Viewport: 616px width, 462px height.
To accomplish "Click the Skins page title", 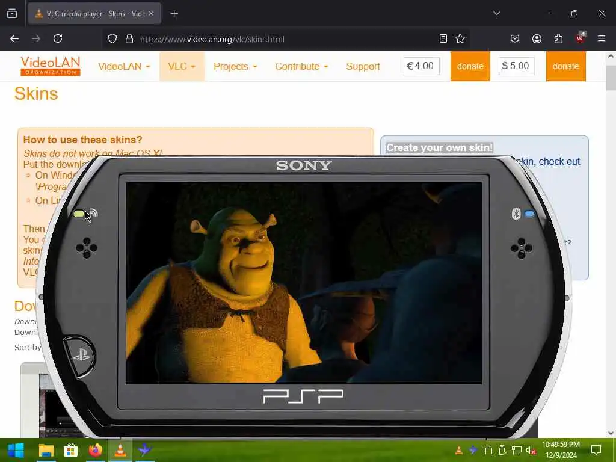I will pos(36,94).
